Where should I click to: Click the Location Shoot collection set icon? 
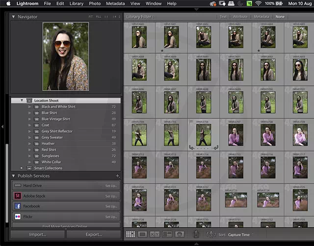29,100
